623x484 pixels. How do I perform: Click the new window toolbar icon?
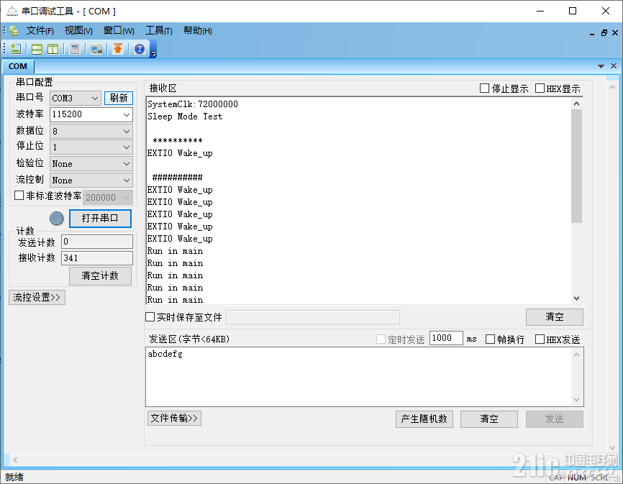(16, 49)
